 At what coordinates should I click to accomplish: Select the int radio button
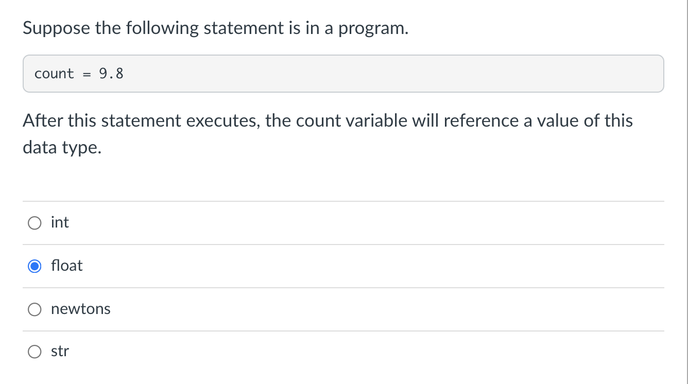(x=35, y=223)
